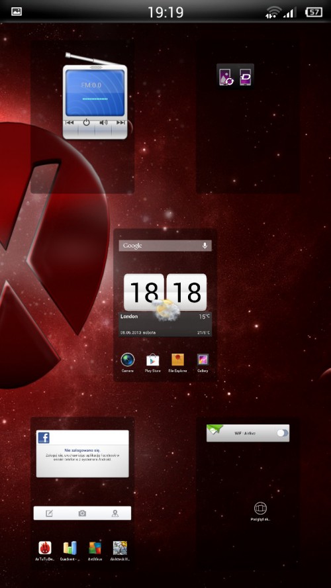331x588 pixels.
Task: Open the AntiVirus app icon
Action: [95, 548]
